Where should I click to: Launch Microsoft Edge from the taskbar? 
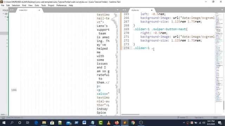(x=36, y=123)
